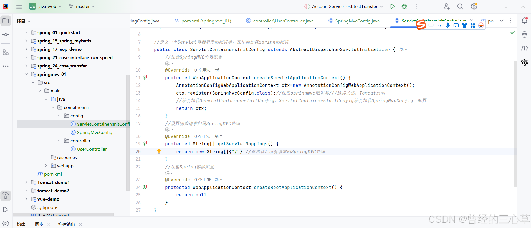Image resolution: width=531 pixels, height=228 pixels.
Task: Switch to SpringMvcConfig.java tab
Action: tap(354, 21)
